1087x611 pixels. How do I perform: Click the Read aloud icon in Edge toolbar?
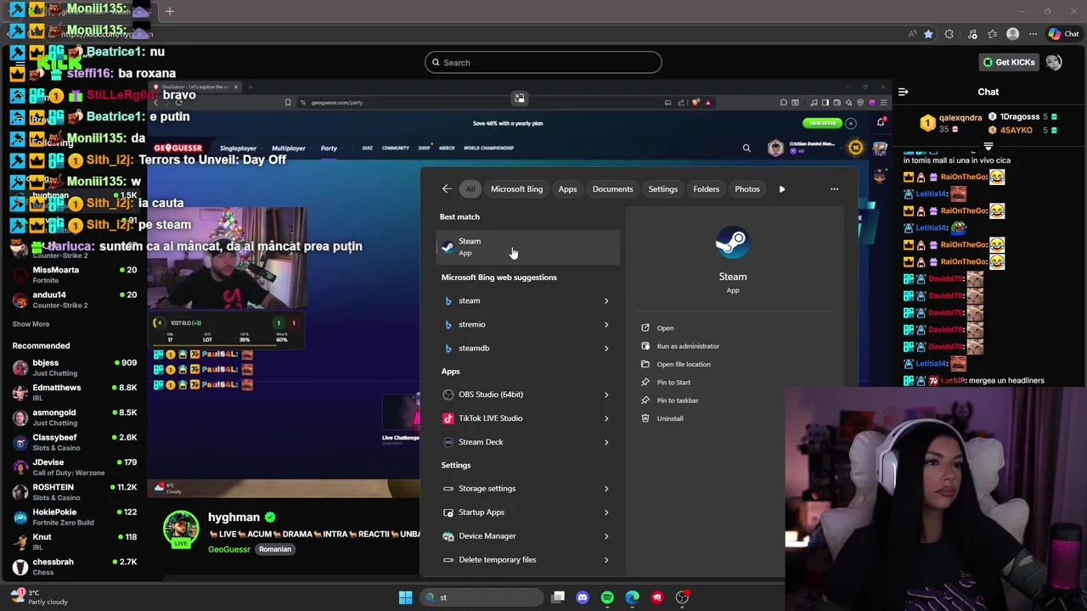pyautogui.click(x=913, y=34)
